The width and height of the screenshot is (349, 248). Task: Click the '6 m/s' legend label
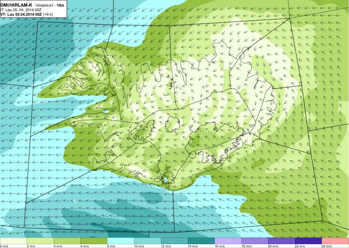pos(85,246)
